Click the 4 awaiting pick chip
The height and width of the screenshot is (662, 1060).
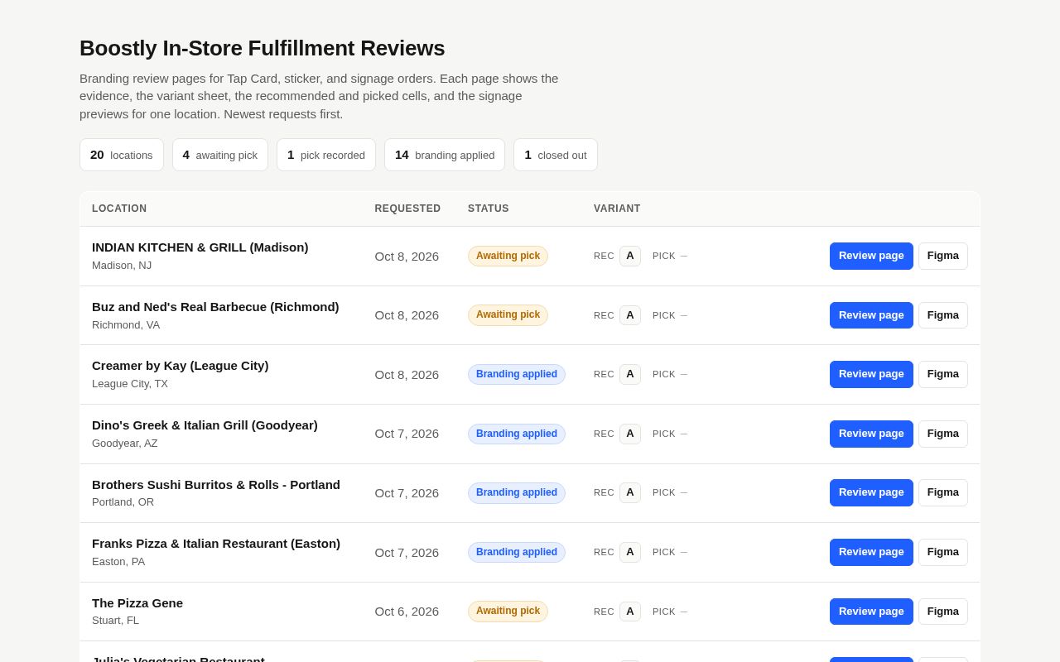[220, 155]
